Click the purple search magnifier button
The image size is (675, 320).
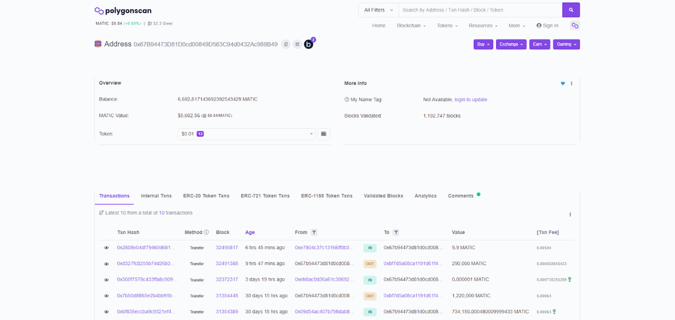pyautogui.click(x=571, y=9)
